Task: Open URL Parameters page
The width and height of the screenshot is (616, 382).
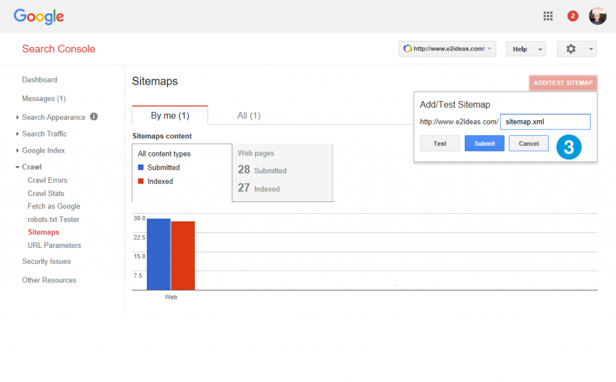Action: coord(54,245)
